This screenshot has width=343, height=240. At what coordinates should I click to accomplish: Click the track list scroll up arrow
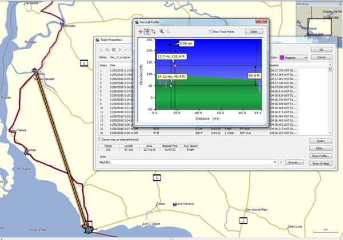(330, 65)
